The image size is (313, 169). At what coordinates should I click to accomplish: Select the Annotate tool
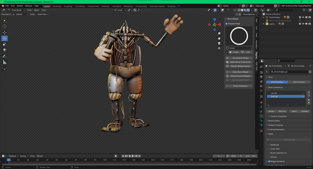click(4, 57)
